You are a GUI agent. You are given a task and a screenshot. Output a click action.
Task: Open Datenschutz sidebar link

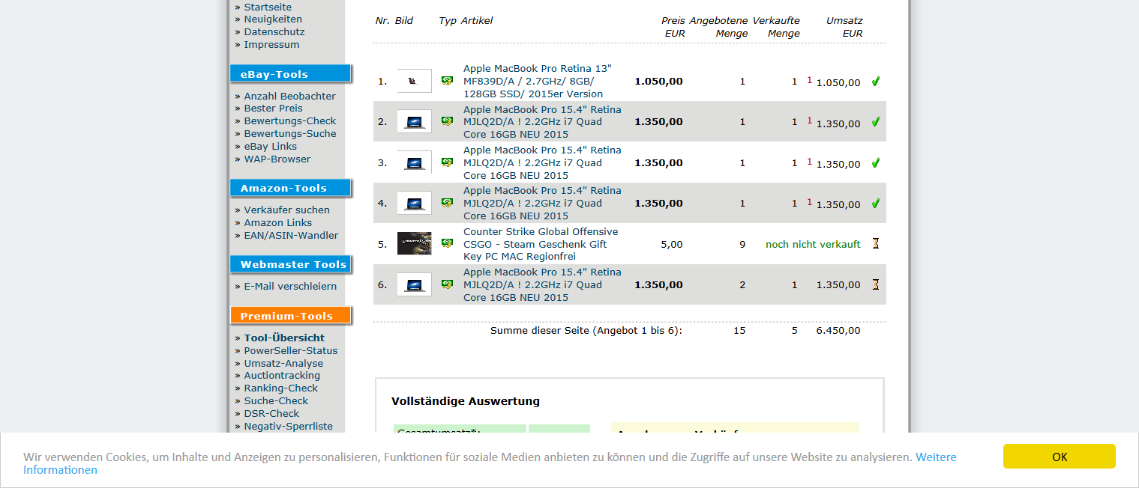point(274,32)
